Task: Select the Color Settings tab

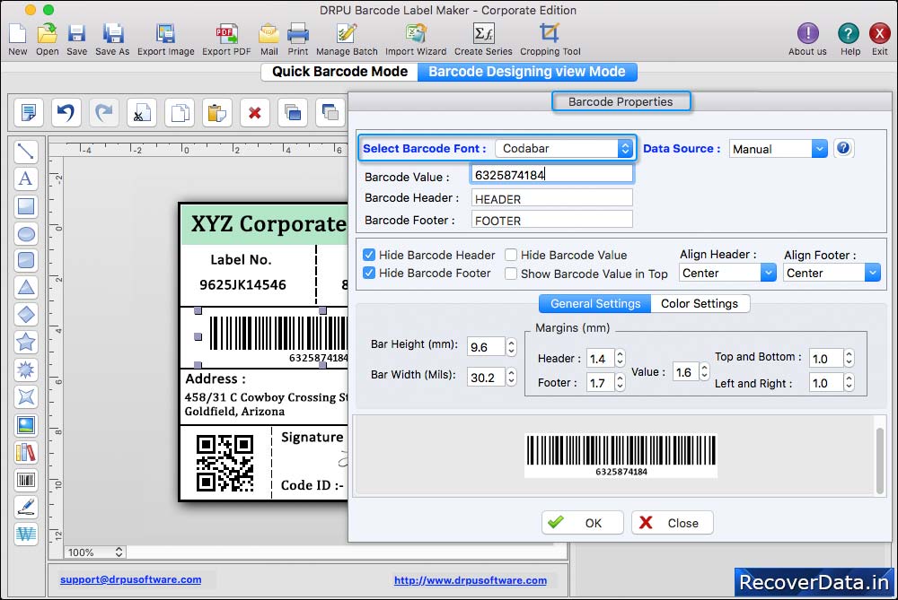Action: tap(700, 303)
